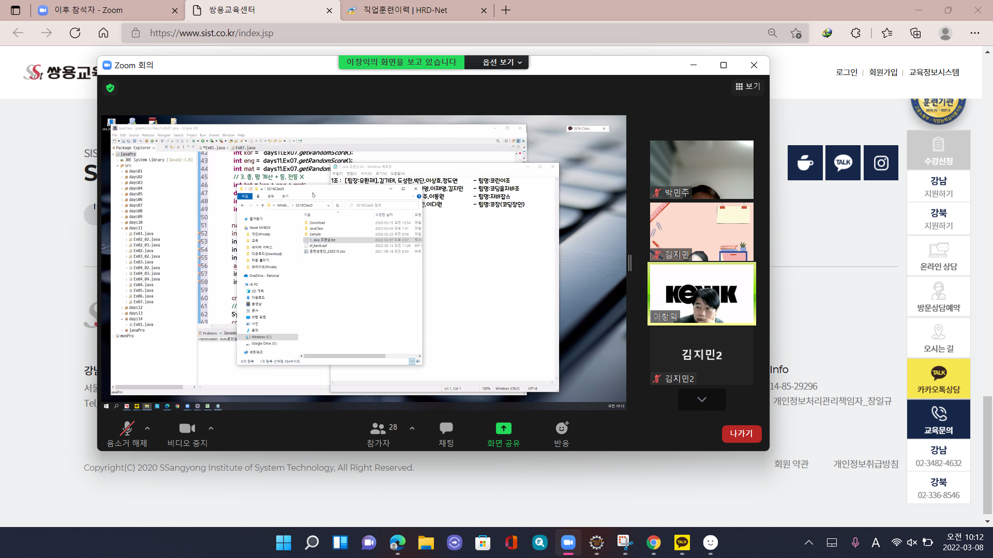
Task: Open the Zoom view layout menu
Action: 748,86
